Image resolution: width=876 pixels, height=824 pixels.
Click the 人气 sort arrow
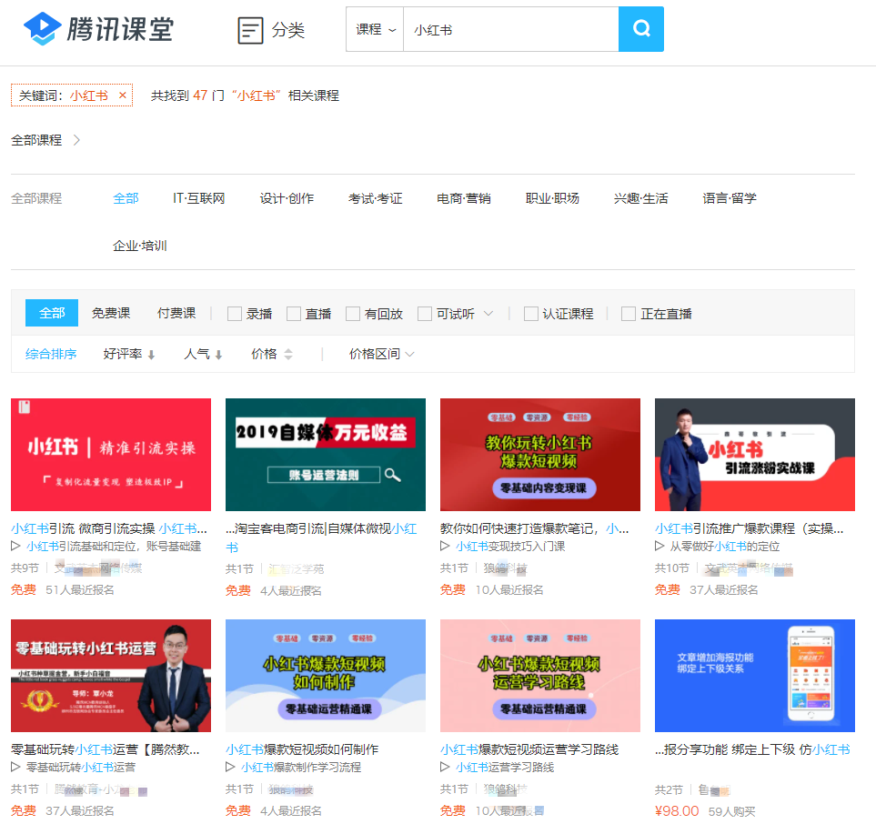(x=218, y=354)
